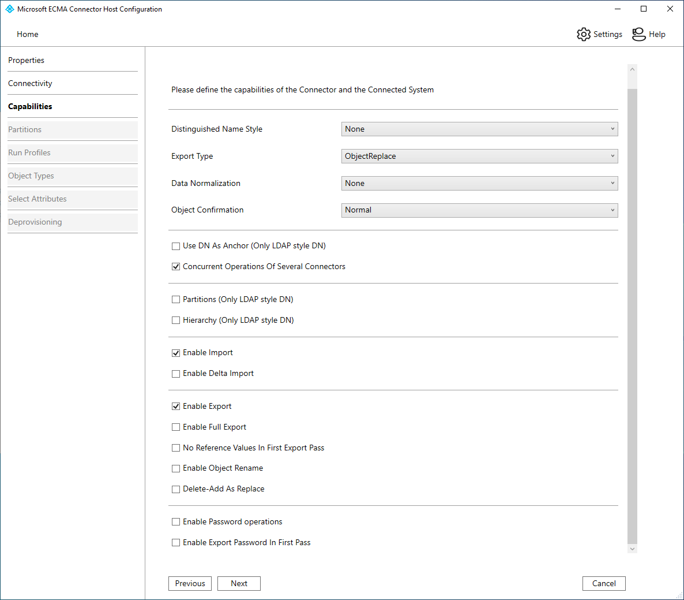The image size is (684, 600).
Task: Open the Distinguished Name Style dropdown
Action: click(479, 129)
